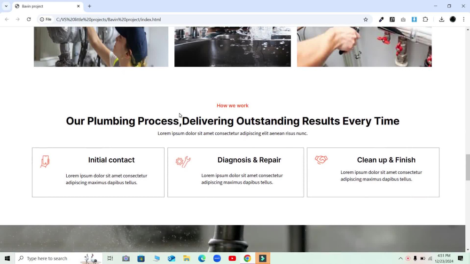Image resolution: width=470 pixels, height=264 pixels.
Task: Click the handshake icon in Clean up card
Action: pos(321,159)
